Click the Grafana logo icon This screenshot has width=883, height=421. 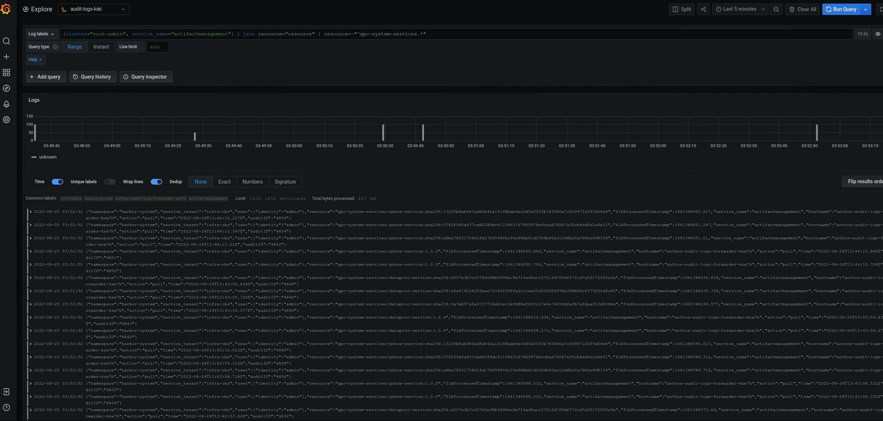point(6,9)
